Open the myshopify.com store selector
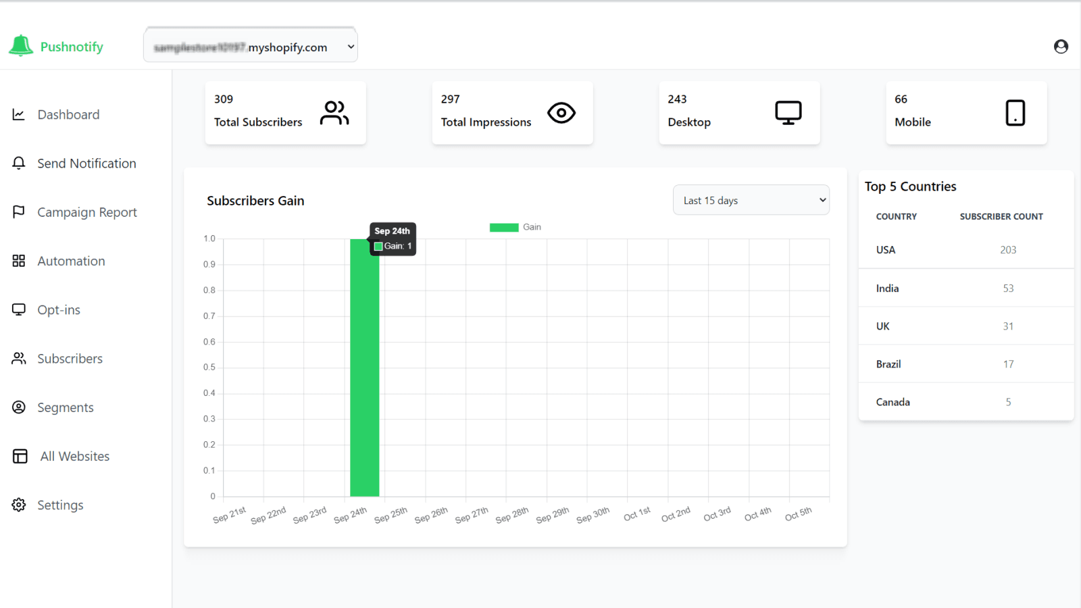1081x608 pixels. (x=250, y=45)
